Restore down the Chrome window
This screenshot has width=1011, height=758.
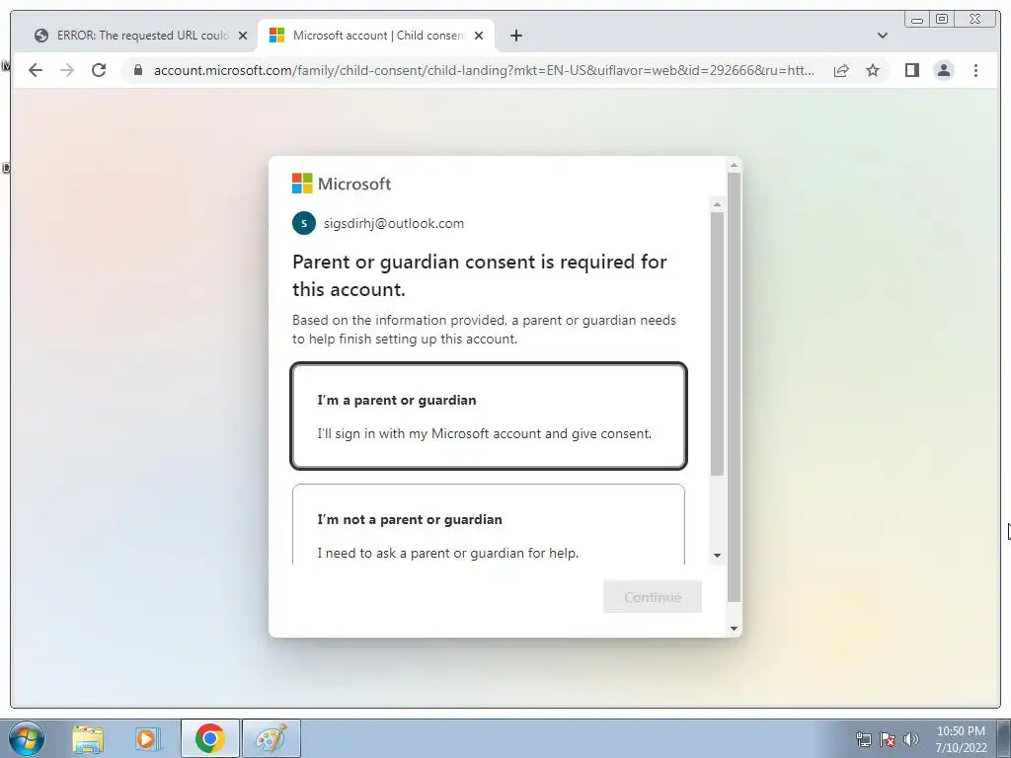[x=941, y=20]
